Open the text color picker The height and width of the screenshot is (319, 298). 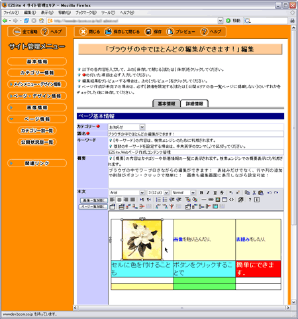coord(187,200)
